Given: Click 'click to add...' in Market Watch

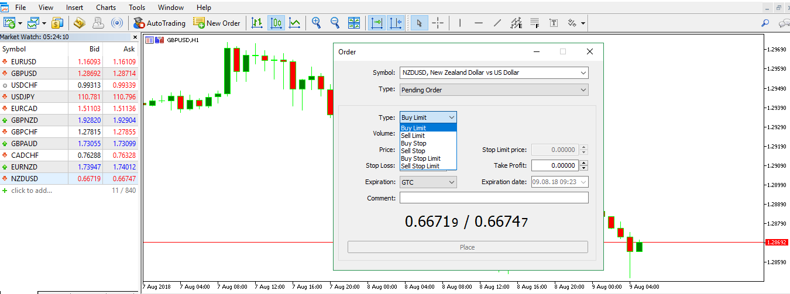Looking at the screenshot, I should pos(32,191).
